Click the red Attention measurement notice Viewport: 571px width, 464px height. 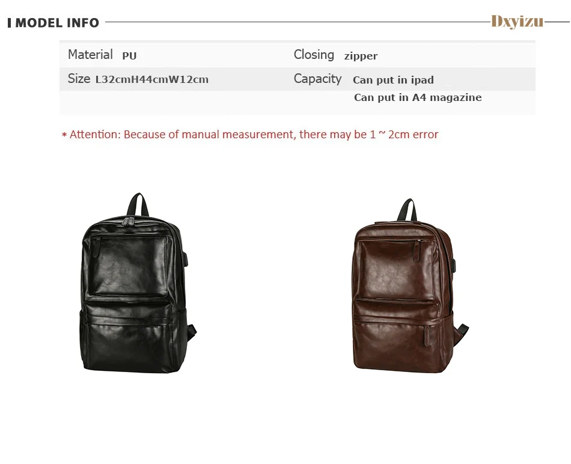(x=250, y=135)
